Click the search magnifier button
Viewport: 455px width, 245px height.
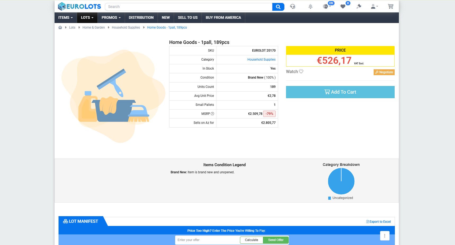[x=278, y=7]
